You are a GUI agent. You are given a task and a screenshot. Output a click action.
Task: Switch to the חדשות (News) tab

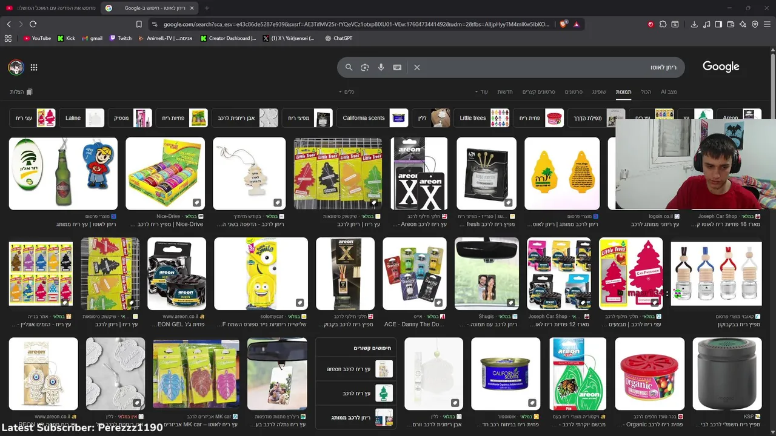[505, 92]
